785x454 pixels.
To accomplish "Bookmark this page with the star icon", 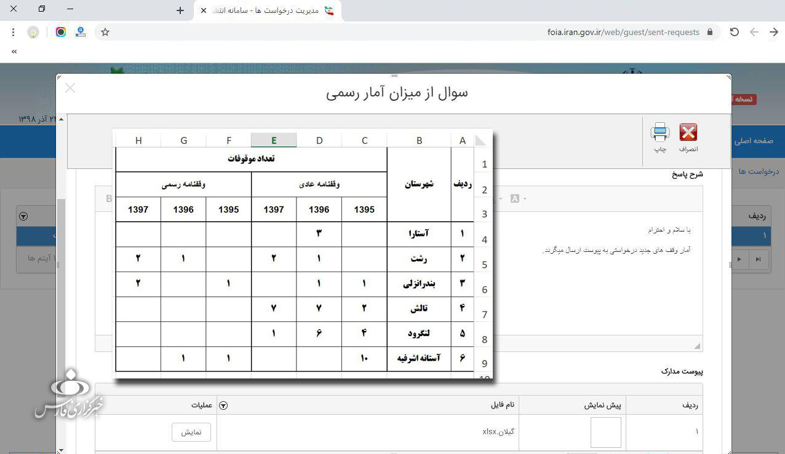I will tap(105, 32).
